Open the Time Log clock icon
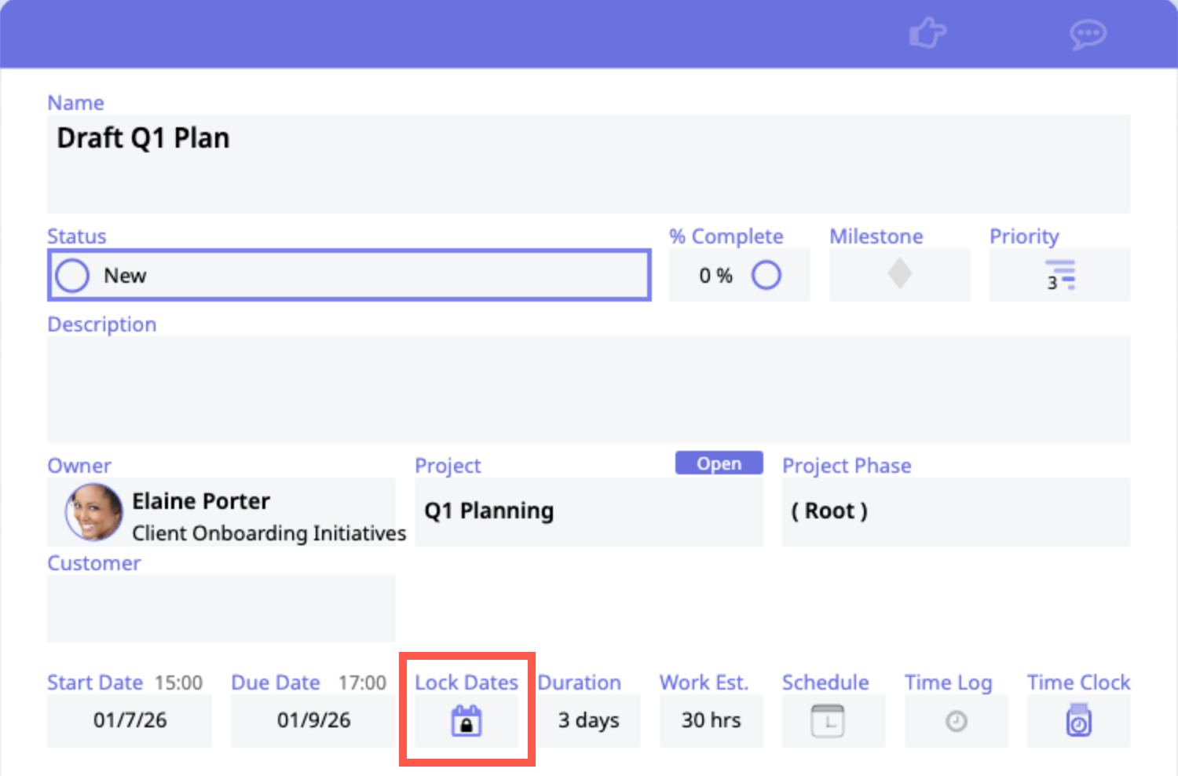1178x776 pixels. (956, 721)
